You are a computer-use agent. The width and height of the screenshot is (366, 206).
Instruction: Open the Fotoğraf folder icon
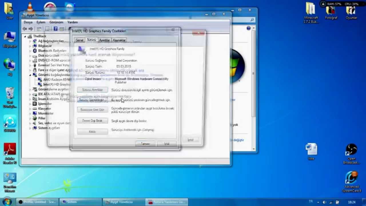click(331, 13)
